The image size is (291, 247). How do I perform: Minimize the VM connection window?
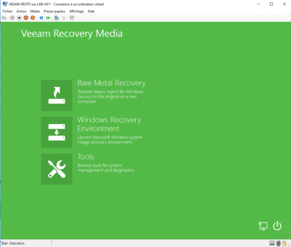pos(259,4)
